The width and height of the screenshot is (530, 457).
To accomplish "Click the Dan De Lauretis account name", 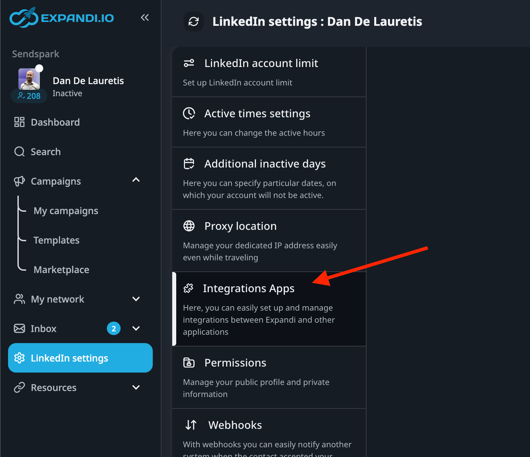I will tap(88, 81).
